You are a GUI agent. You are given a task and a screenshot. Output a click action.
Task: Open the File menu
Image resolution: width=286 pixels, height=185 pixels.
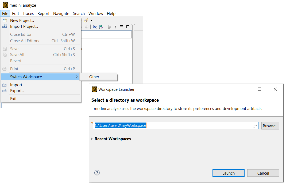tap(5, 13)
